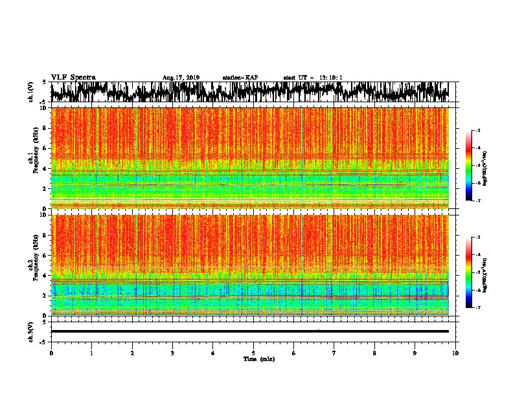Click the ch.1(V) waveform axis label
The width and height of the screenshot is (513, 396).
pyautogui.click(x=31, y=92)
